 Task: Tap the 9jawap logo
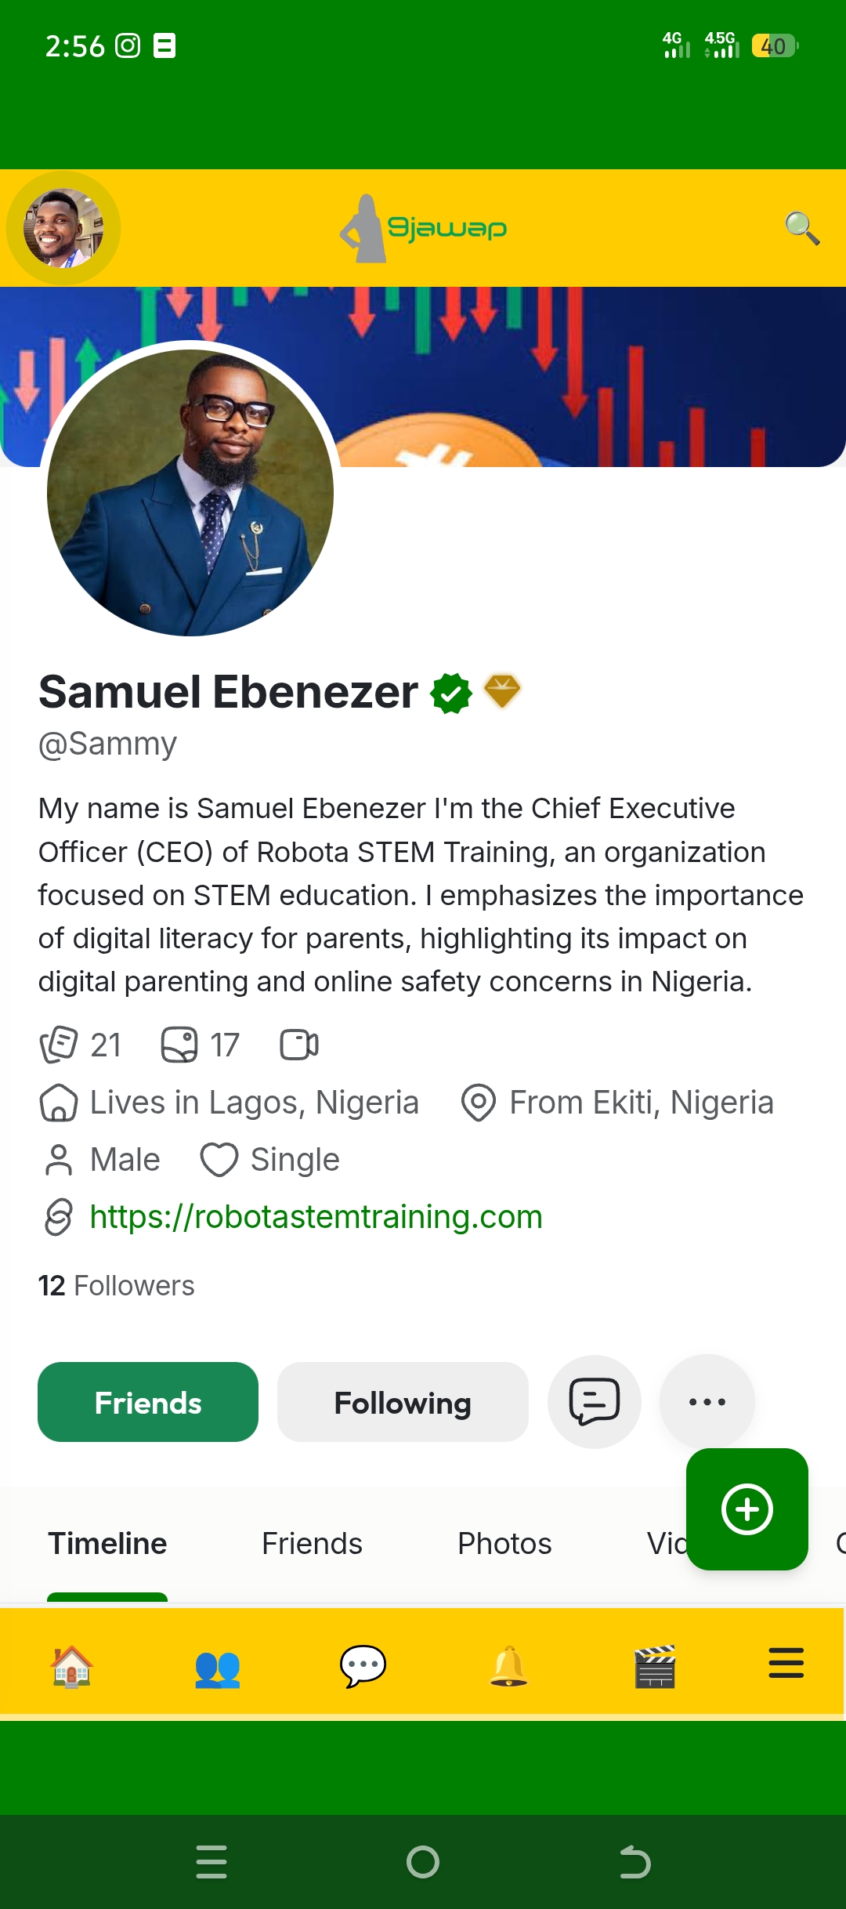click(424, 228)
